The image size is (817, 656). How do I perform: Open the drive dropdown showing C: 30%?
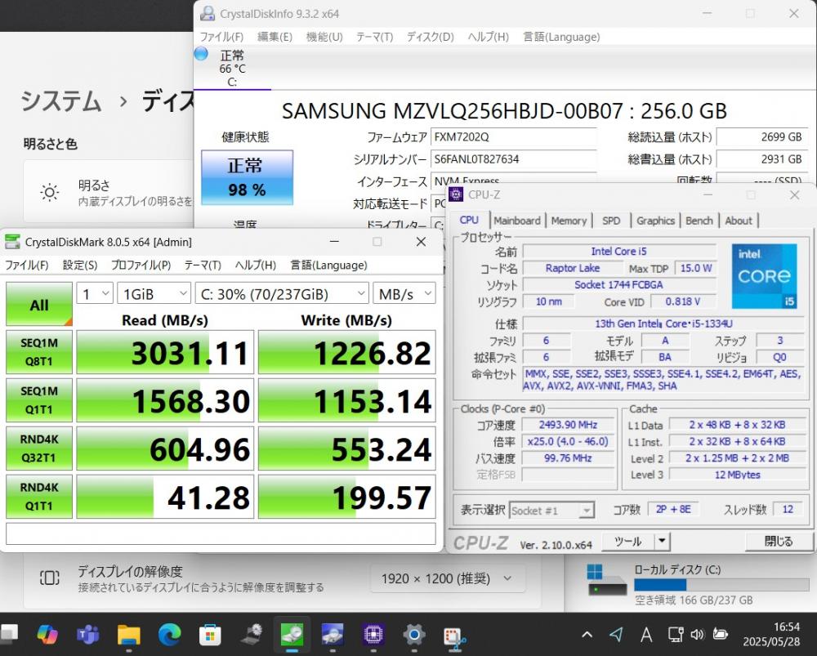[x=282, y=294]
